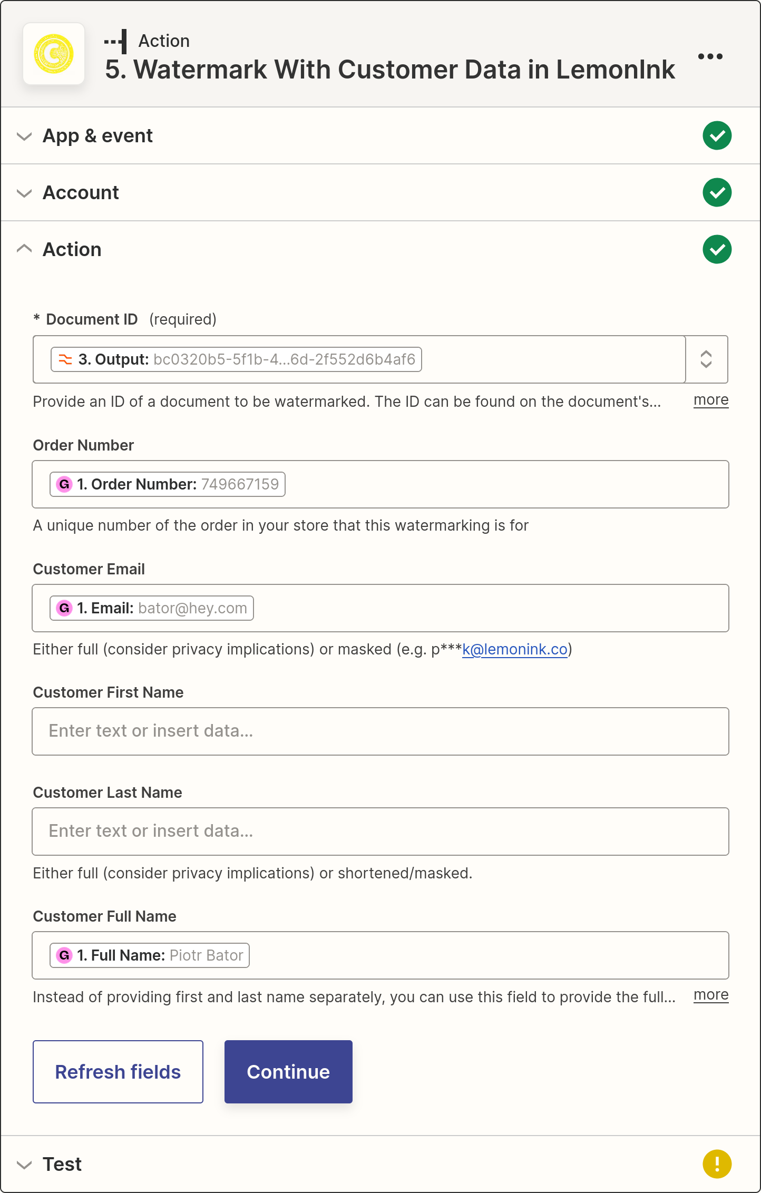Open the Document ID dropdown selector arrows
The image size is (761, 1193).
coord(706,359)
